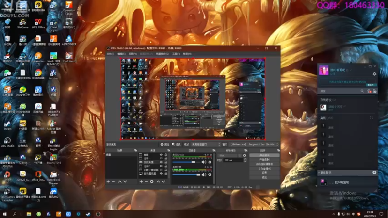The height and width of the screenshot is (218, 388).
Task: Select Bloons TD 6 desktop icon
Action: tap(53, 159)
